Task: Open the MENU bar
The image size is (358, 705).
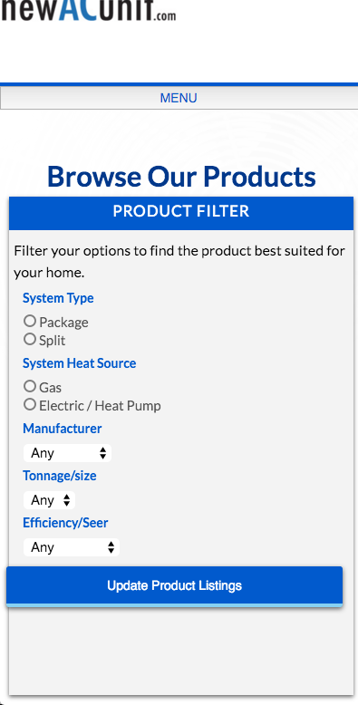Action: click(x=179, y=98)
